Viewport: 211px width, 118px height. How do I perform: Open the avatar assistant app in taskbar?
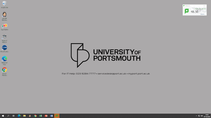[x=30, y=116]
